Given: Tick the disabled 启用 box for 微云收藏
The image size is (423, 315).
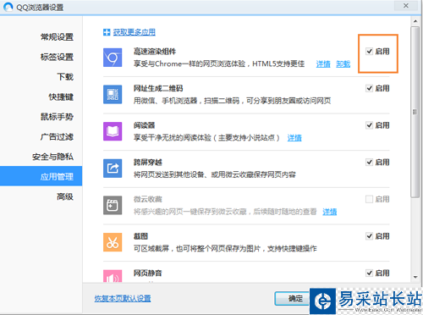Looking at the screenshot, I should (x=369, y=199).
